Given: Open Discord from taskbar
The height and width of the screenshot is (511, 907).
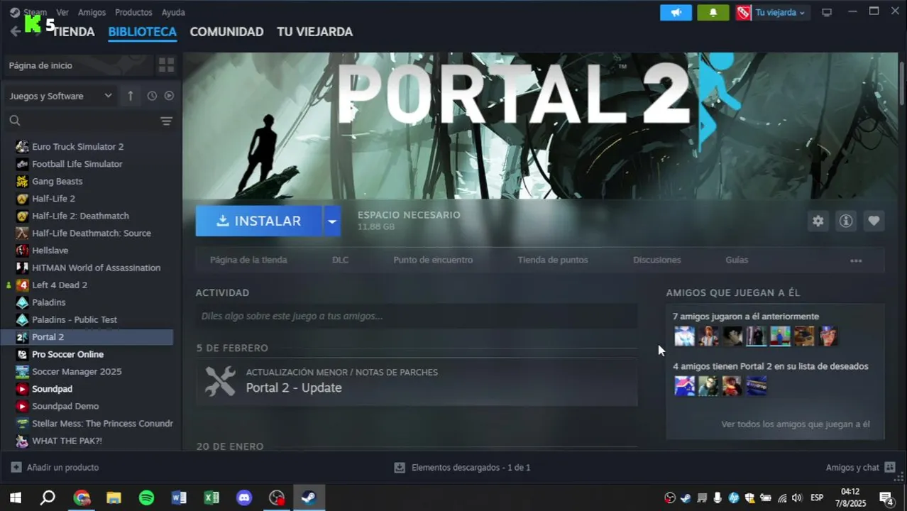Looking at the screenshot, I should click(x=244, y=498).
